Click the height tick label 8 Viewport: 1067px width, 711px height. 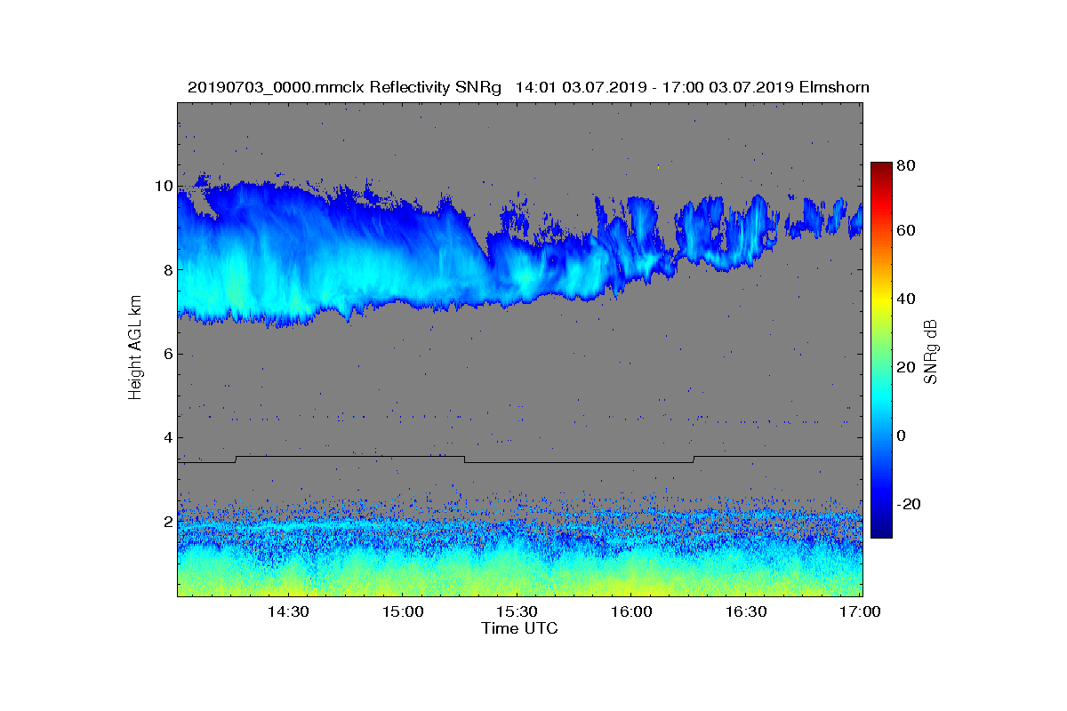pyautogui.click(x=167, y=269)
